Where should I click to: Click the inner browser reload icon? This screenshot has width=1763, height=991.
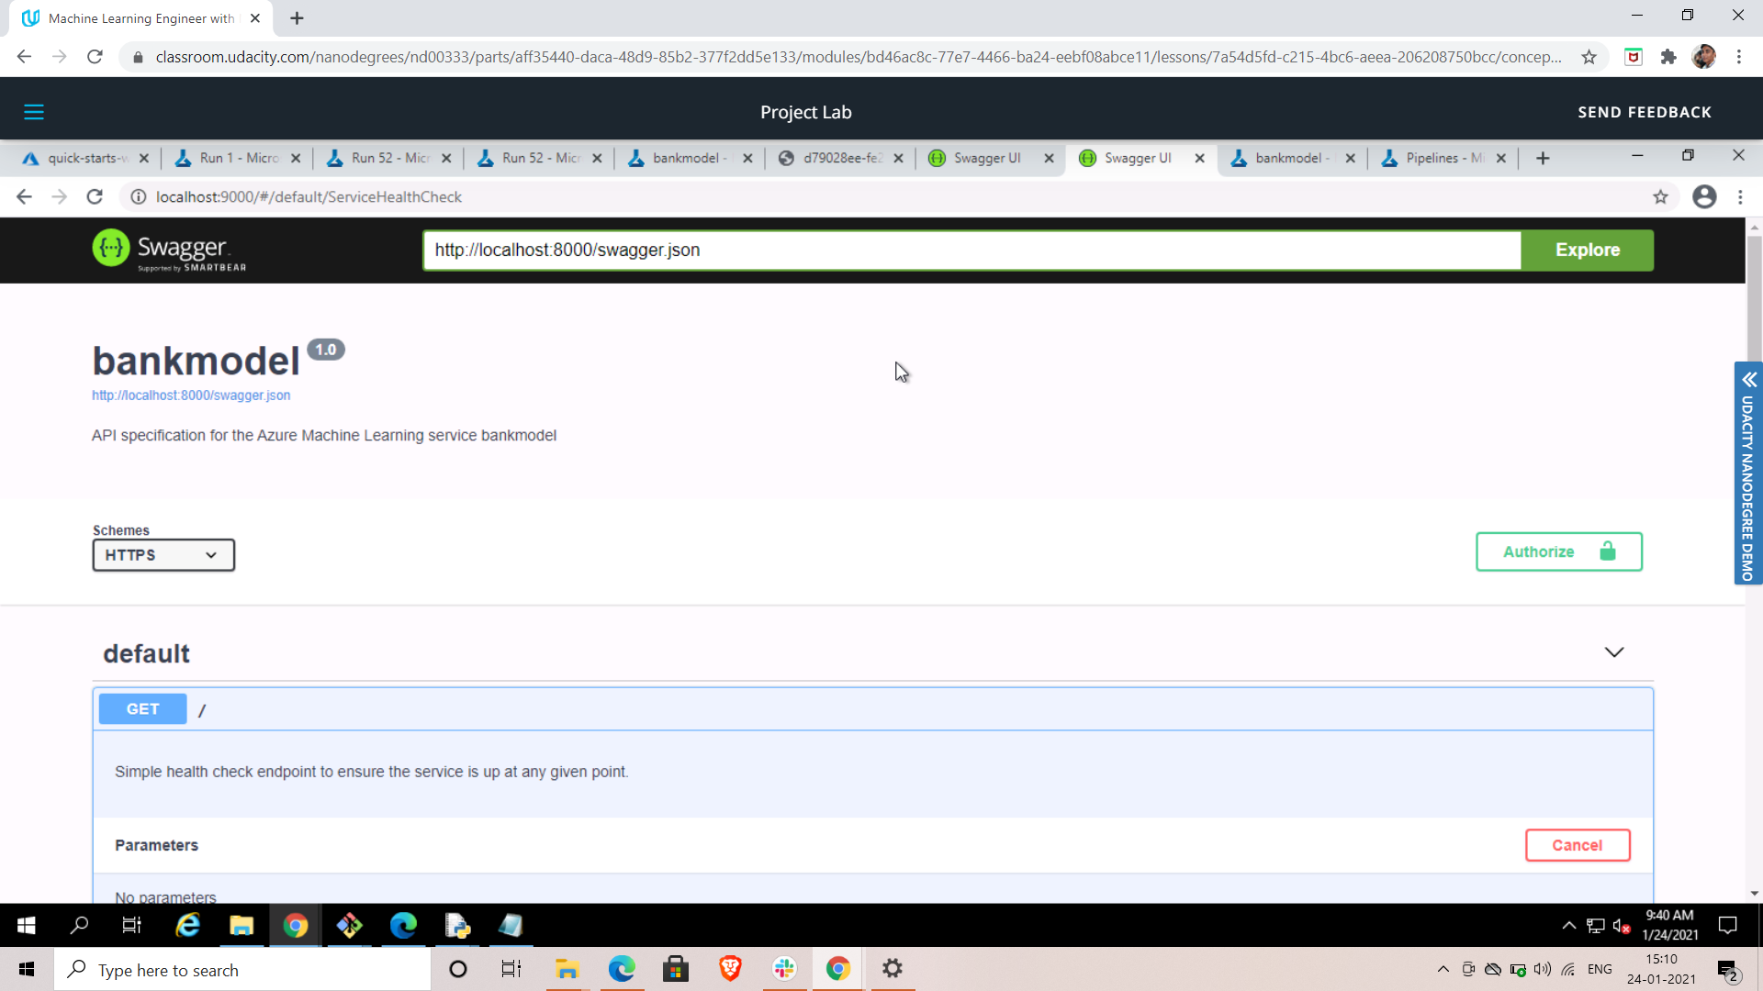95,196
